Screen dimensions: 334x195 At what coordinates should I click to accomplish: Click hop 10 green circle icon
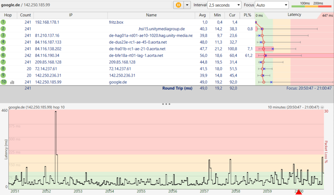pos(3,82)
